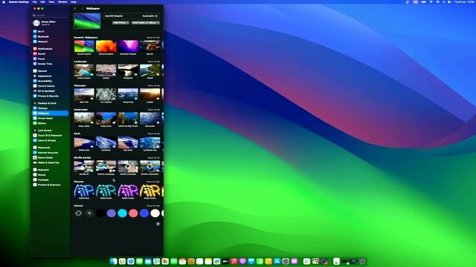Pick the cyan colour swatch
The width and height of the screenshot is (476, 267).
122,213
